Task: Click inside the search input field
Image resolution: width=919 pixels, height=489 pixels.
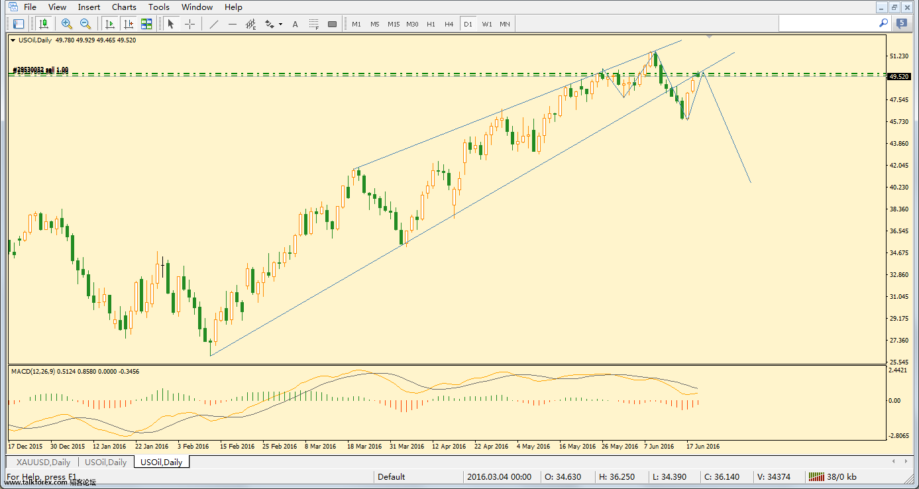Action: click(828, 23)
